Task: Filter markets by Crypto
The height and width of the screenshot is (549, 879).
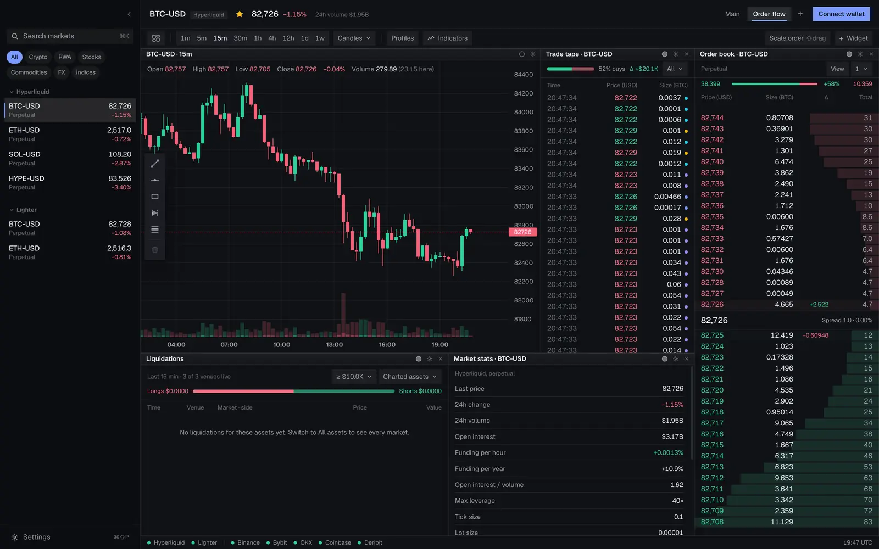Action: point(38,57)
